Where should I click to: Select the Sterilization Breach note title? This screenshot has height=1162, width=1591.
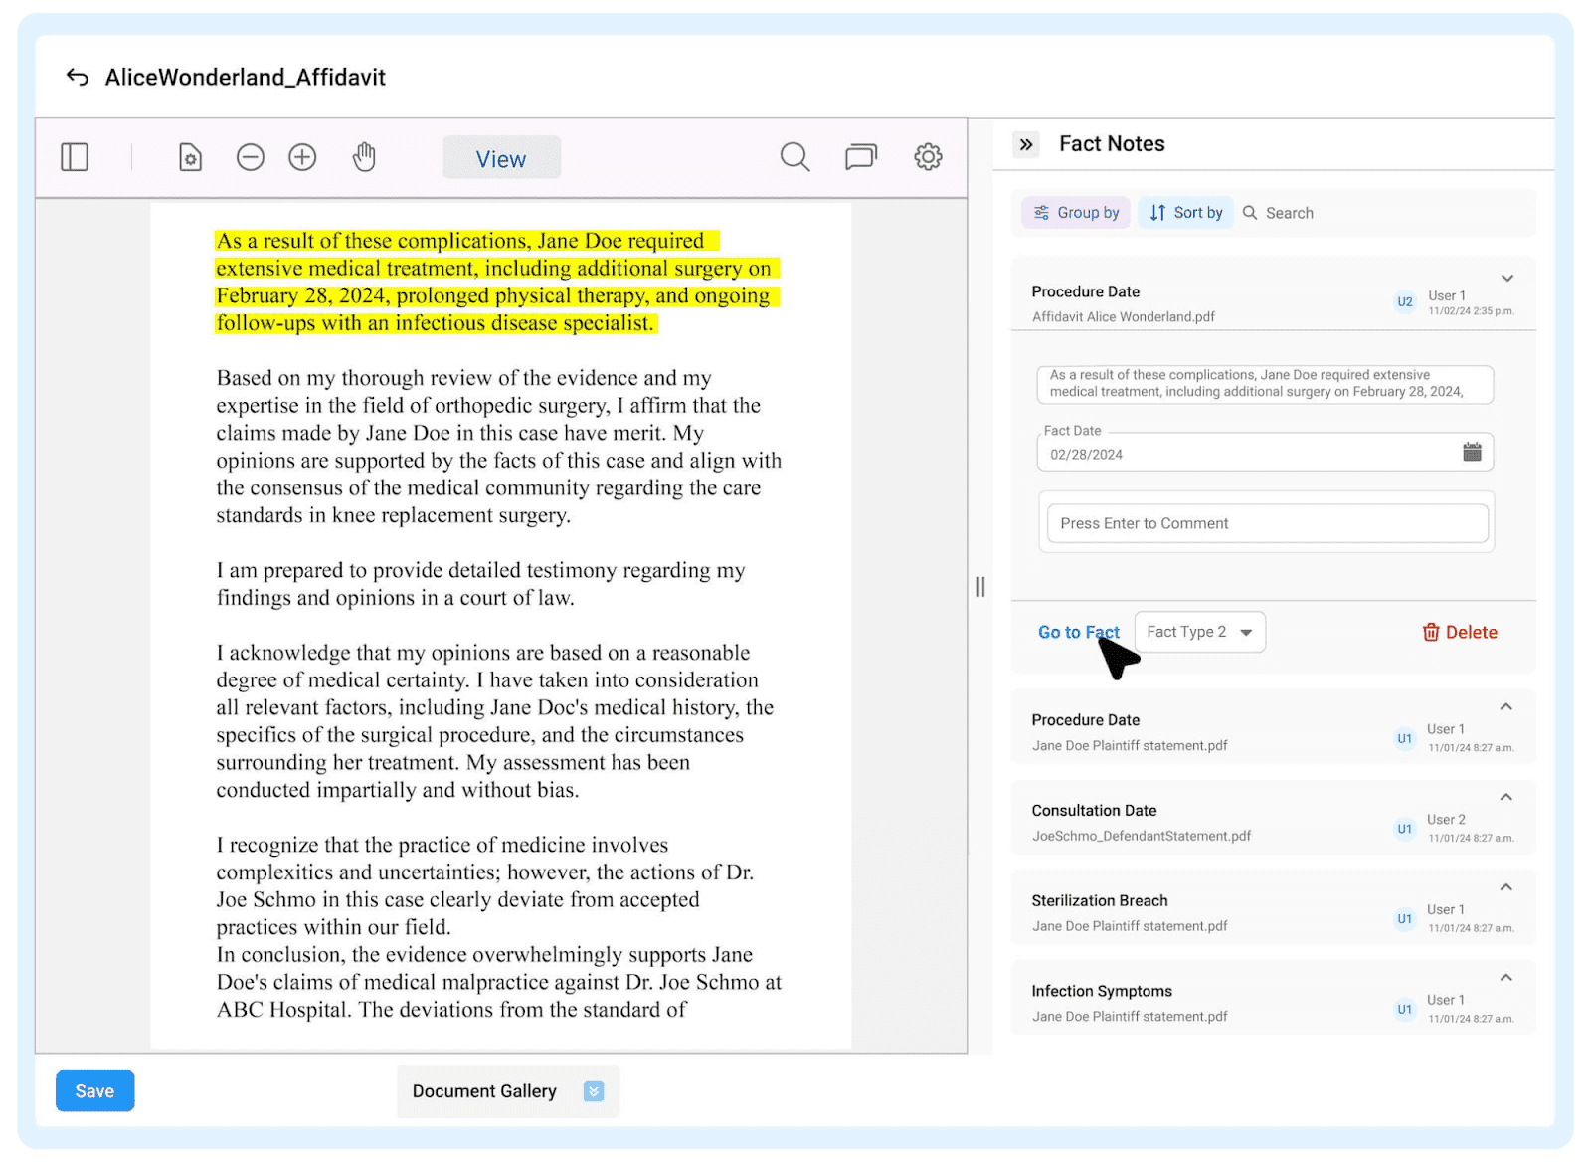[1100, 901]
